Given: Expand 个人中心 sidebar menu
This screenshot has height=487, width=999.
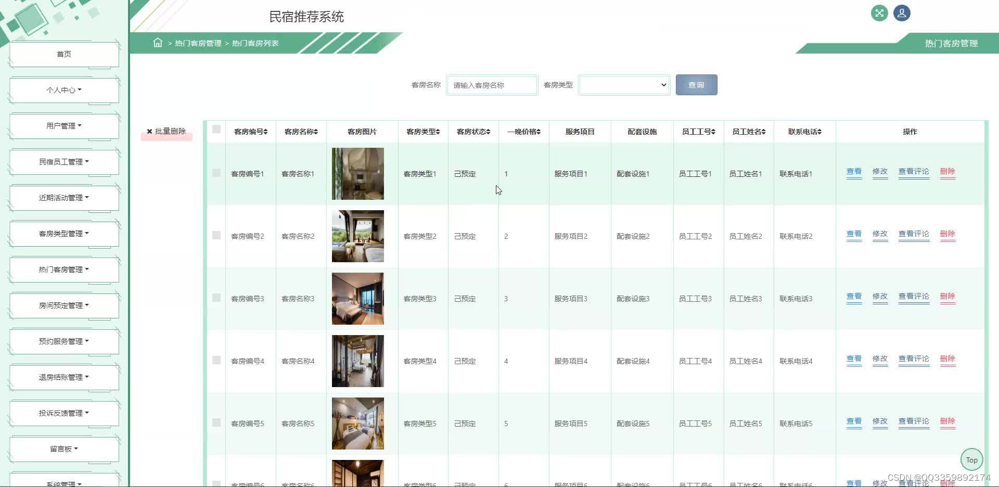Looking at the screenshot, I should (x=64, y=90).
